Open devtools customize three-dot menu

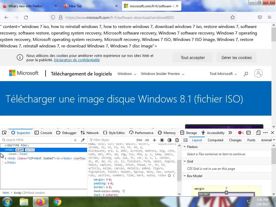[265, 133]
